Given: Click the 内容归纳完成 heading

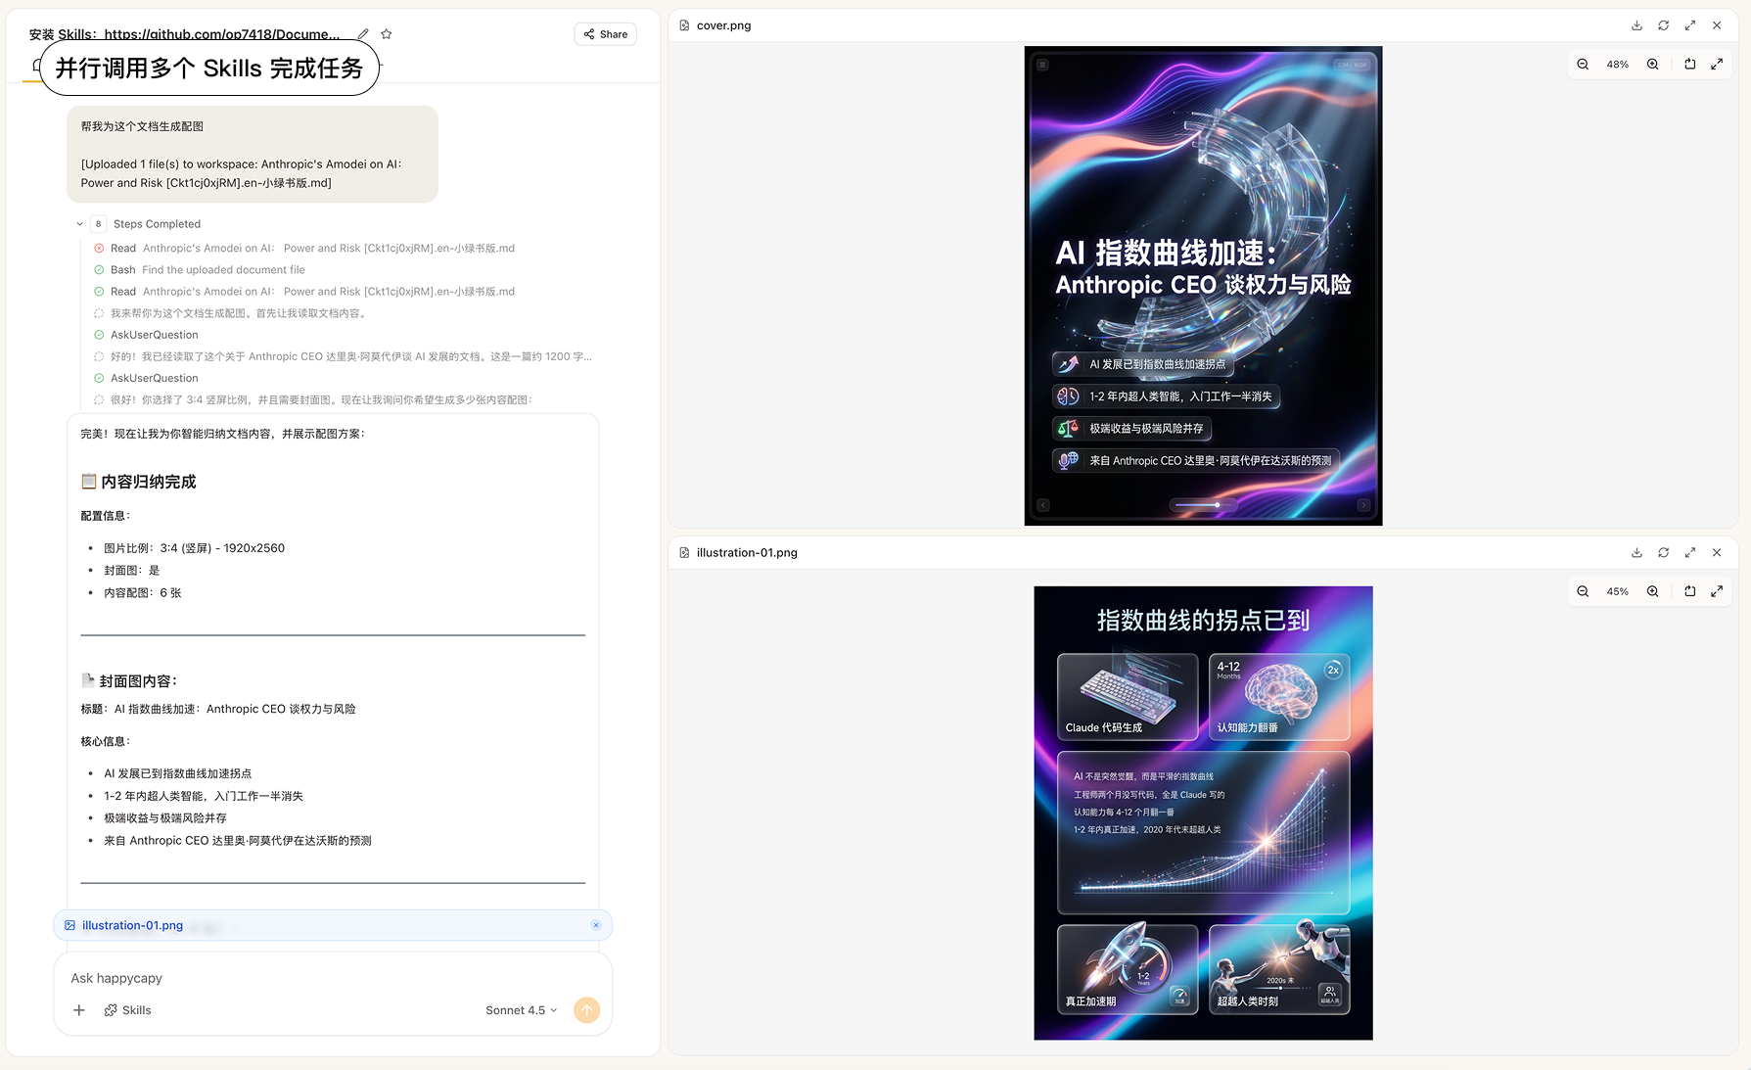Looking at the screenshot, I should [139, 482].
